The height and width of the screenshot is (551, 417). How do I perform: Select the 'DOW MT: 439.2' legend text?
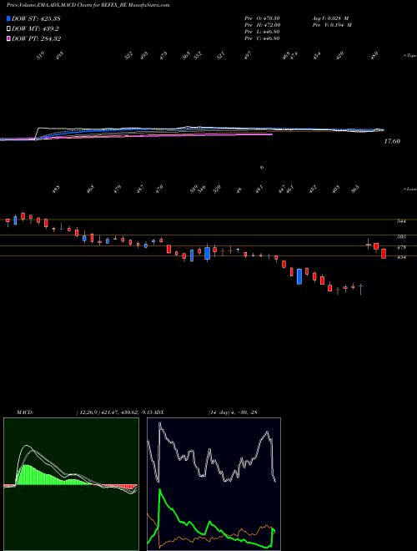[35, 29]
